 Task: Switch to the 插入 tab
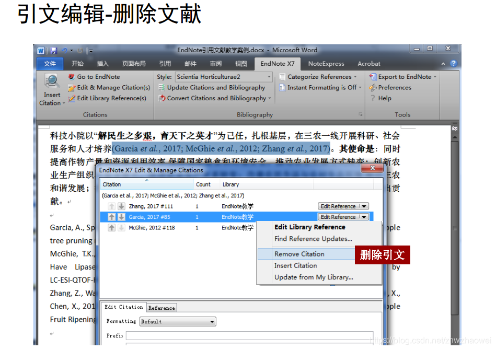point(102,64)
